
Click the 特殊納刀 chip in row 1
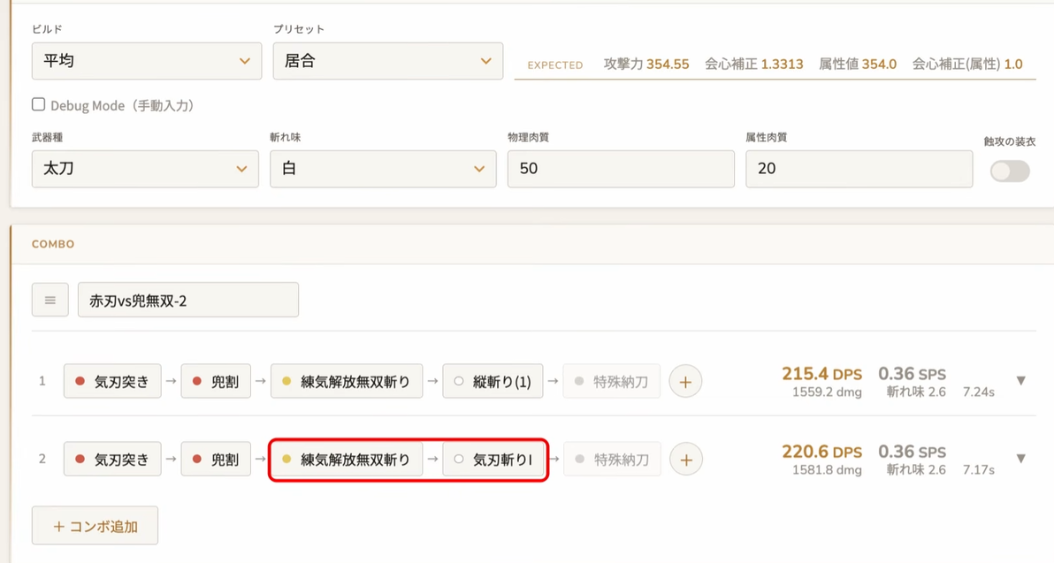pos(612,382)
